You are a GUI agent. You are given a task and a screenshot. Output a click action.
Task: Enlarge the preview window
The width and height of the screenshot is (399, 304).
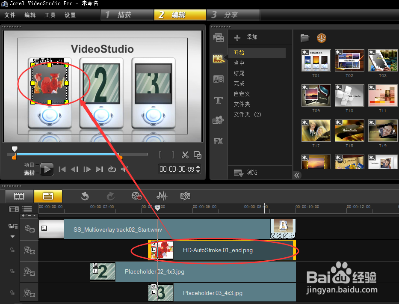198,155
